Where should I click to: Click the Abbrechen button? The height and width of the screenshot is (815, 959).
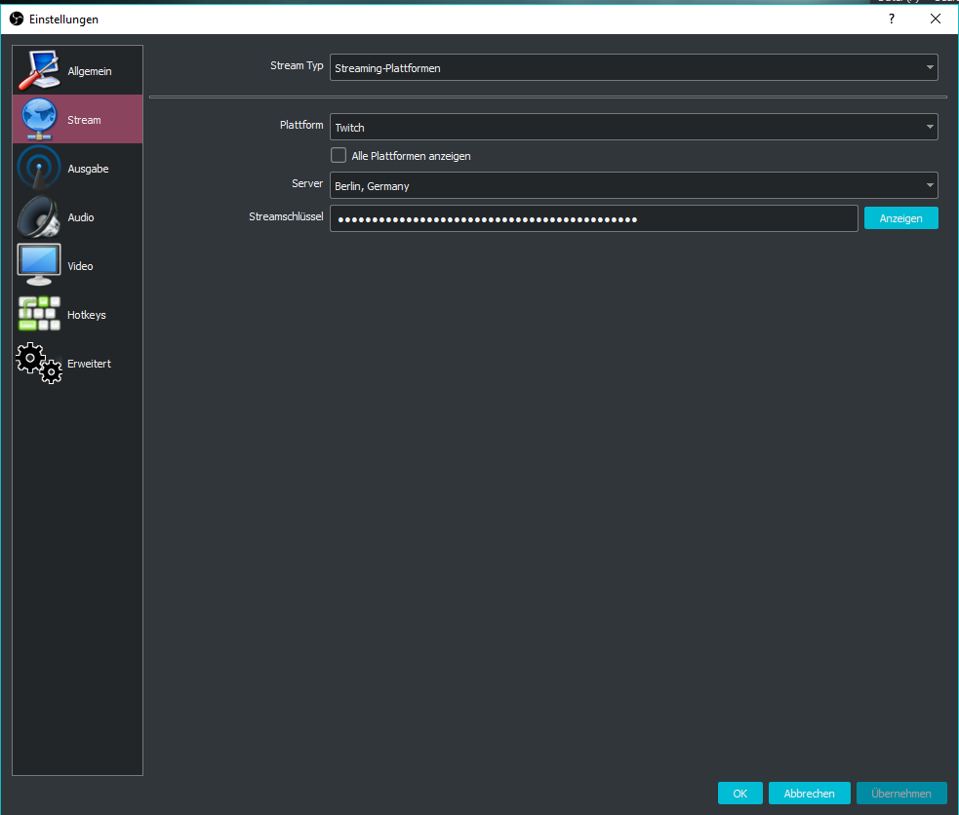809,794
